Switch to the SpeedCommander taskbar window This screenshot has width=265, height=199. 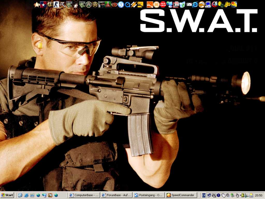click(x=181, y=195)
